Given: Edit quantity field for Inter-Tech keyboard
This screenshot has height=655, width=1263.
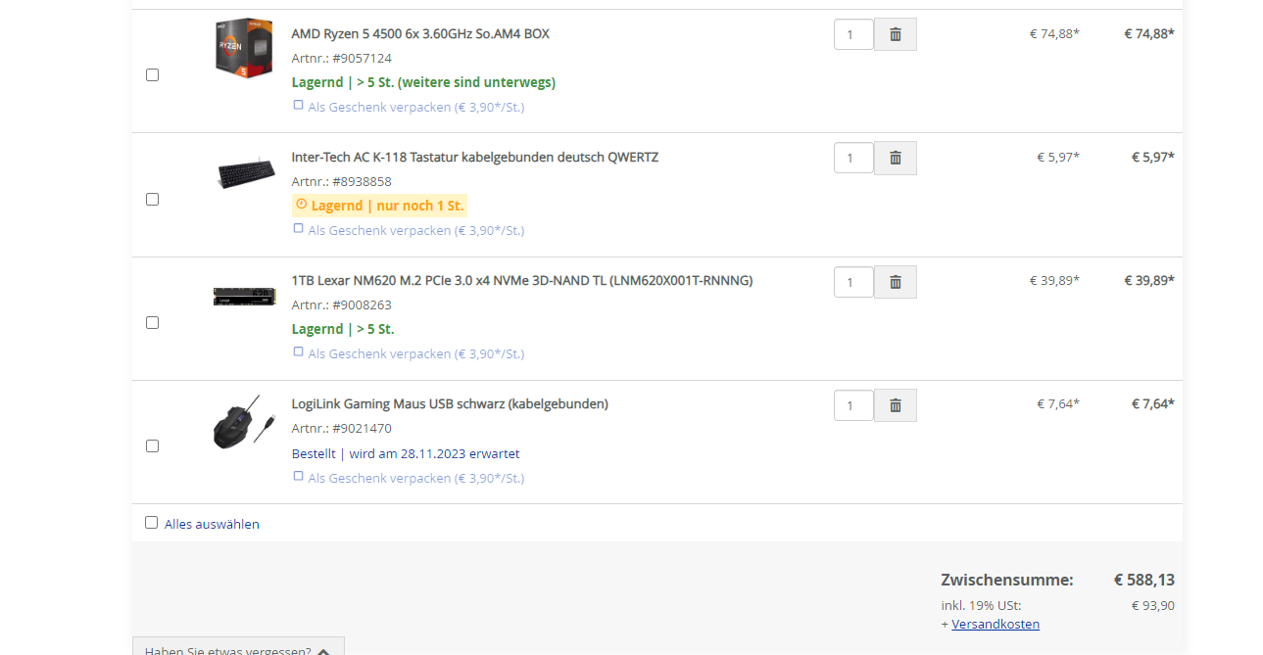Looking at the screenshot, I should pos(853,158).
